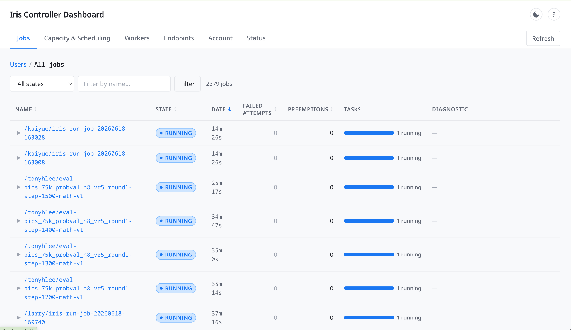571x330 pixels.
Task: Sort by the Failed Attempts sort icon
Action: pyautogui.click(x=275, y=109)
